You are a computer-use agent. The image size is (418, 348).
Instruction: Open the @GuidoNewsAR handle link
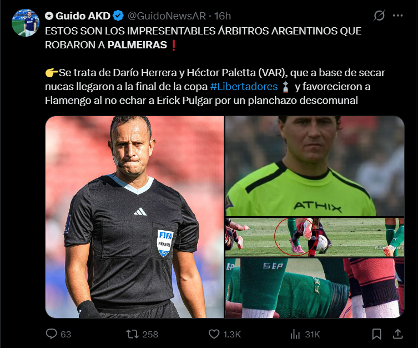point(167,16)
